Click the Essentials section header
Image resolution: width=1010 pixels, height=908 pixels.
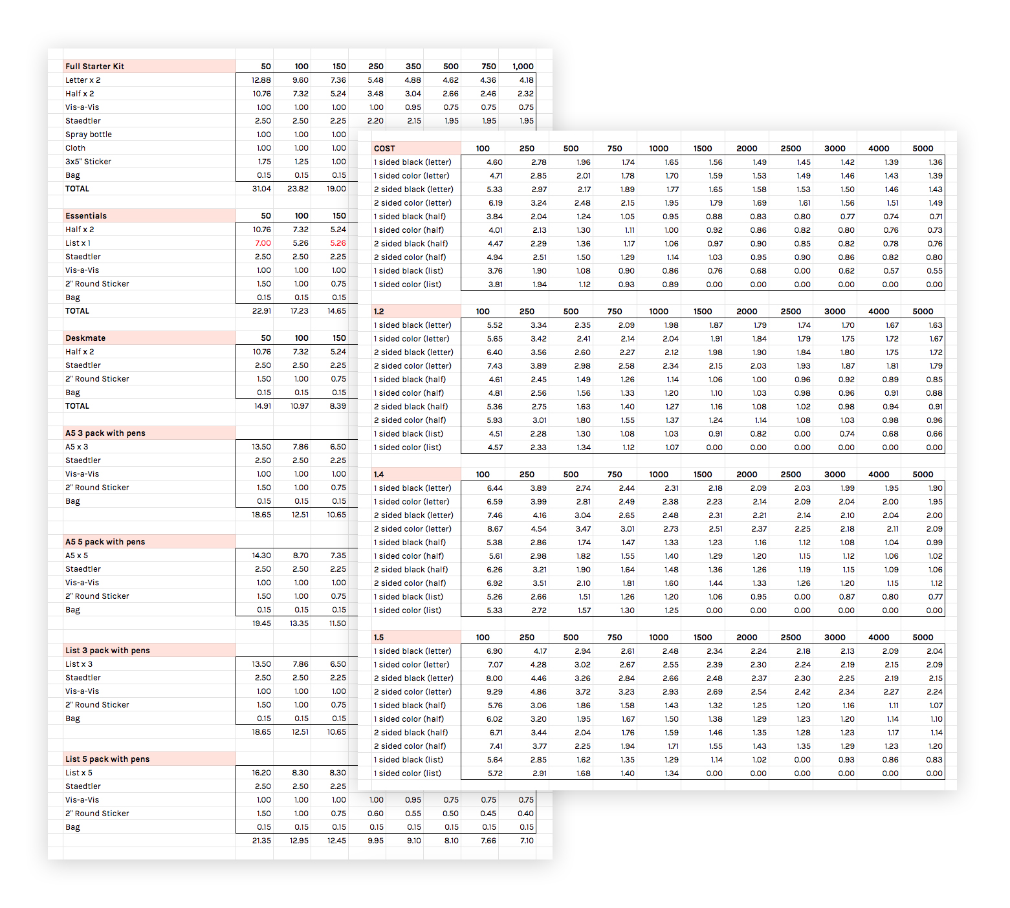coord(149,215)
